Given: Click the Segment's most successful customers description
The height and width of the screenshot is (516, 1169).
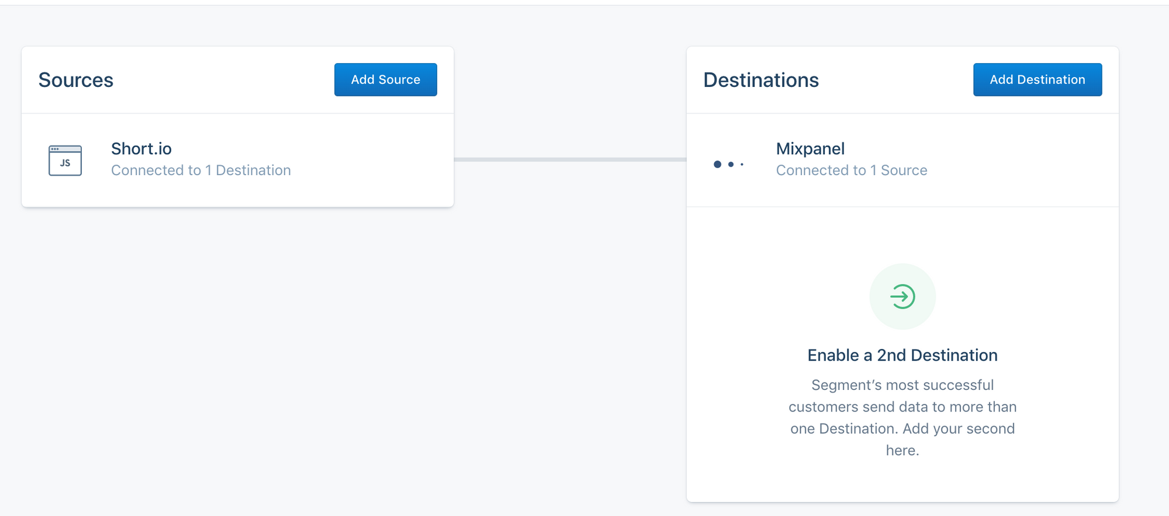Looking at the screenshot, I should point(902,407).
